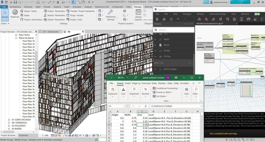This screenshot has height=142, width=265.
Task: Open the Materials browser in Revit
Action: pyautogui.click(x=15, y=14)
